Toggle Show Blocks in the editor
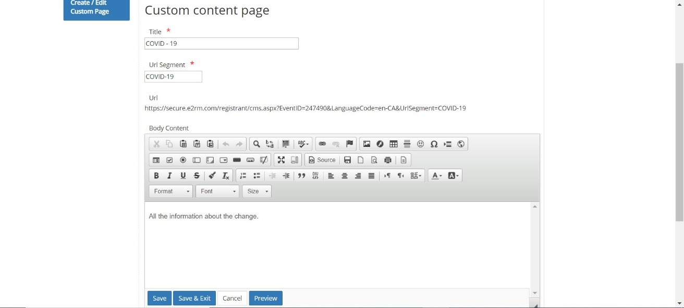The width and height of the screenshot is (684, 308). 295,160
